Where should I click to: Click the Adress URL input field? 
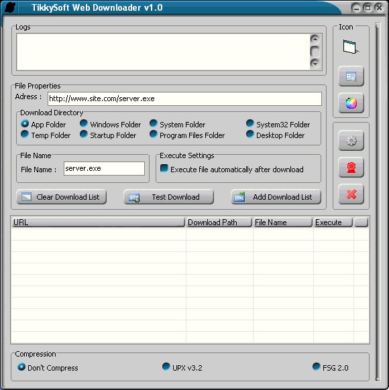click(x=184, y=99)
